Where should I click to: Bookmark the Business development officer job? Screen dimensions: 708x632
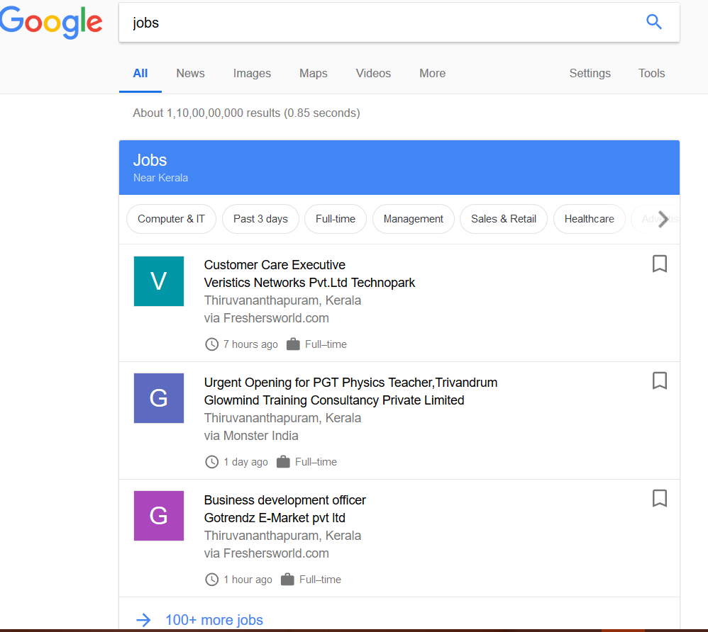[660, 499]
